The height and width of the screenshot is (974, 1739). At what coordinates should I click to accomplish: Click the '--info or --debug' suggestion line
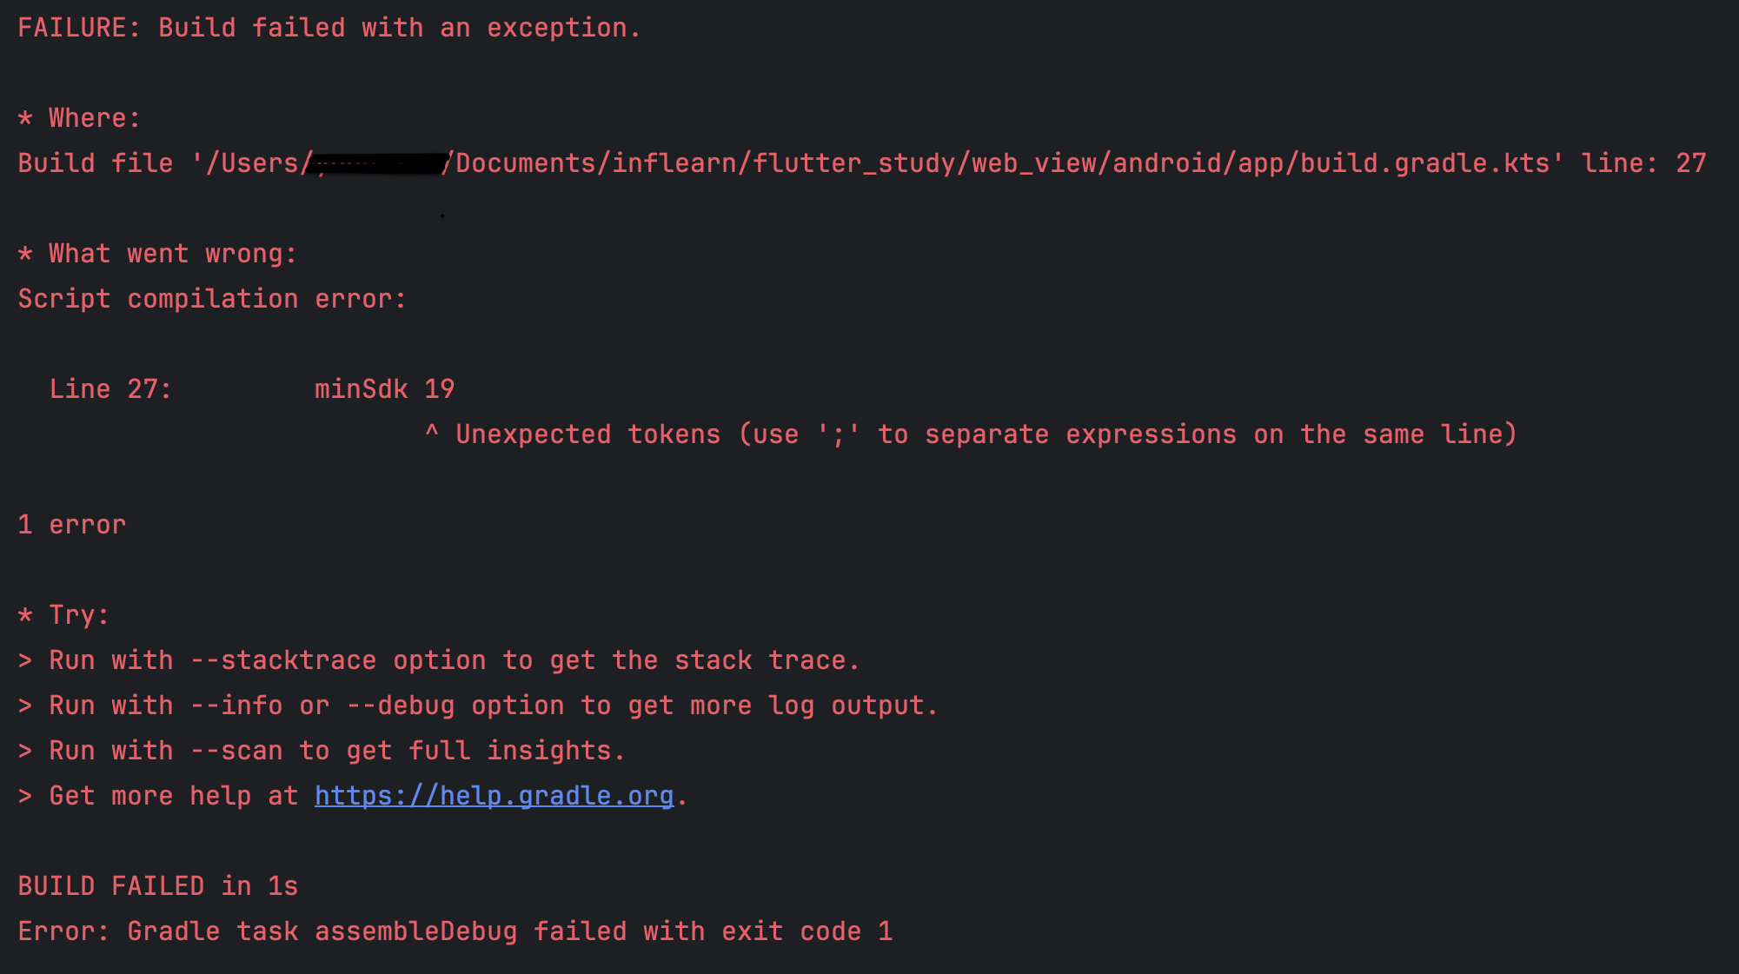(x=478, y=706)
